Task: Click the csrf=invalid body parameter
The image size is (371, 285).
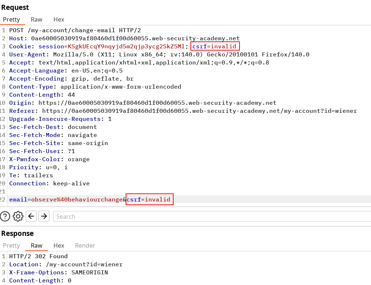Action: (x=149, y=200)
